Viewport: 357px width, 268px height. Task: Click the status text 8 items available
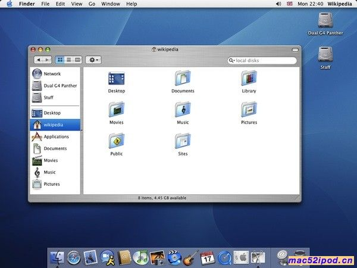click(x=162, y=198)
